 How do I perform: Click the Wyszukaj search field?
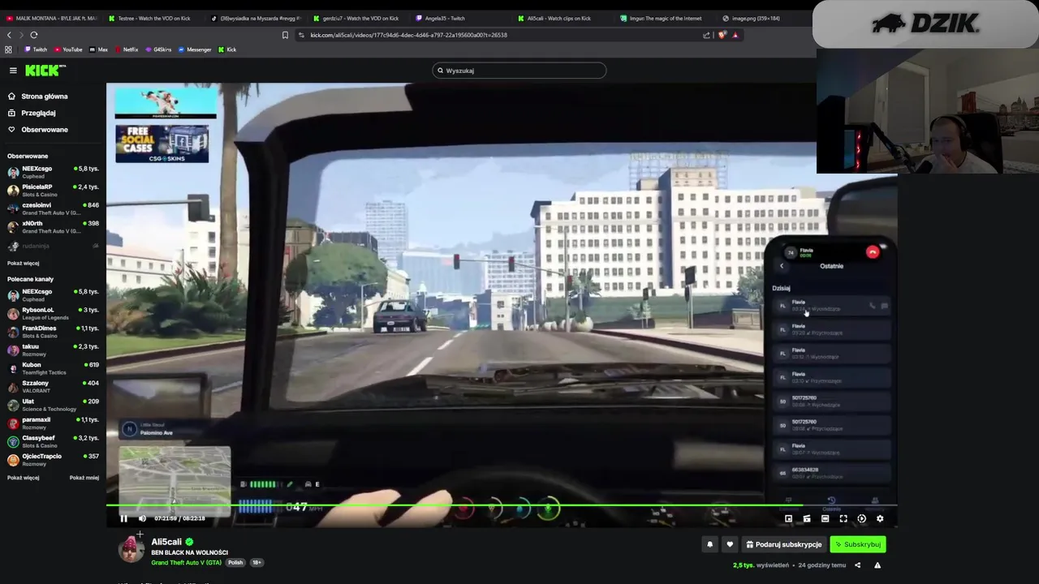pos(519,71)
